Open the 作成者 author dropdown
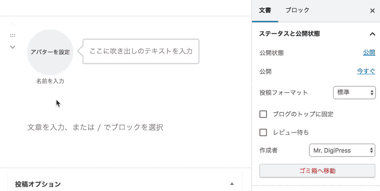380x191 pixels. pyautogui.click(x=342, y=151)
